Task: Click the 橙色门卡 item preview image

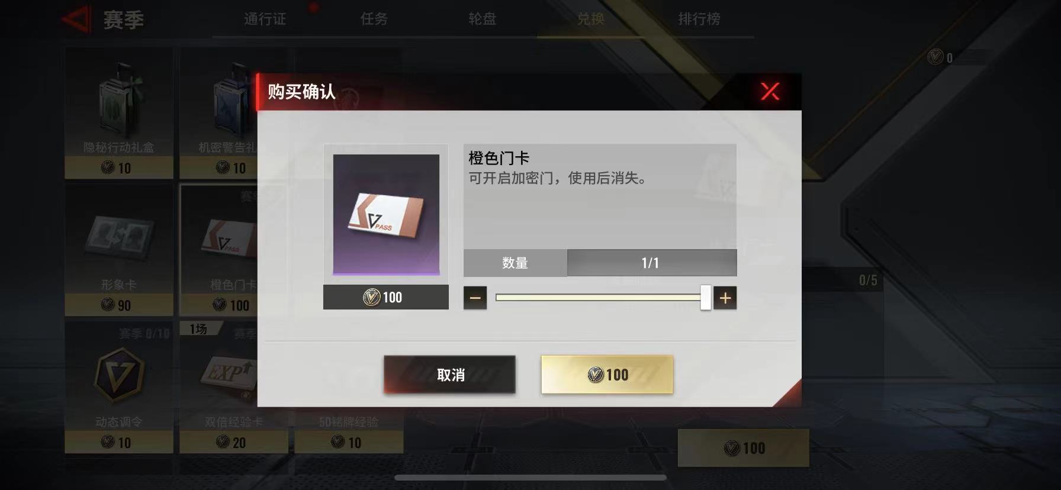Action: click(x=386, y=214)
